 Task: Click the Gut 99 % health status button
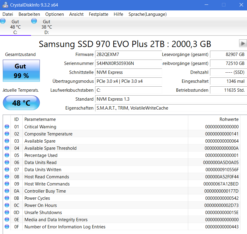(x=21, y=71)
